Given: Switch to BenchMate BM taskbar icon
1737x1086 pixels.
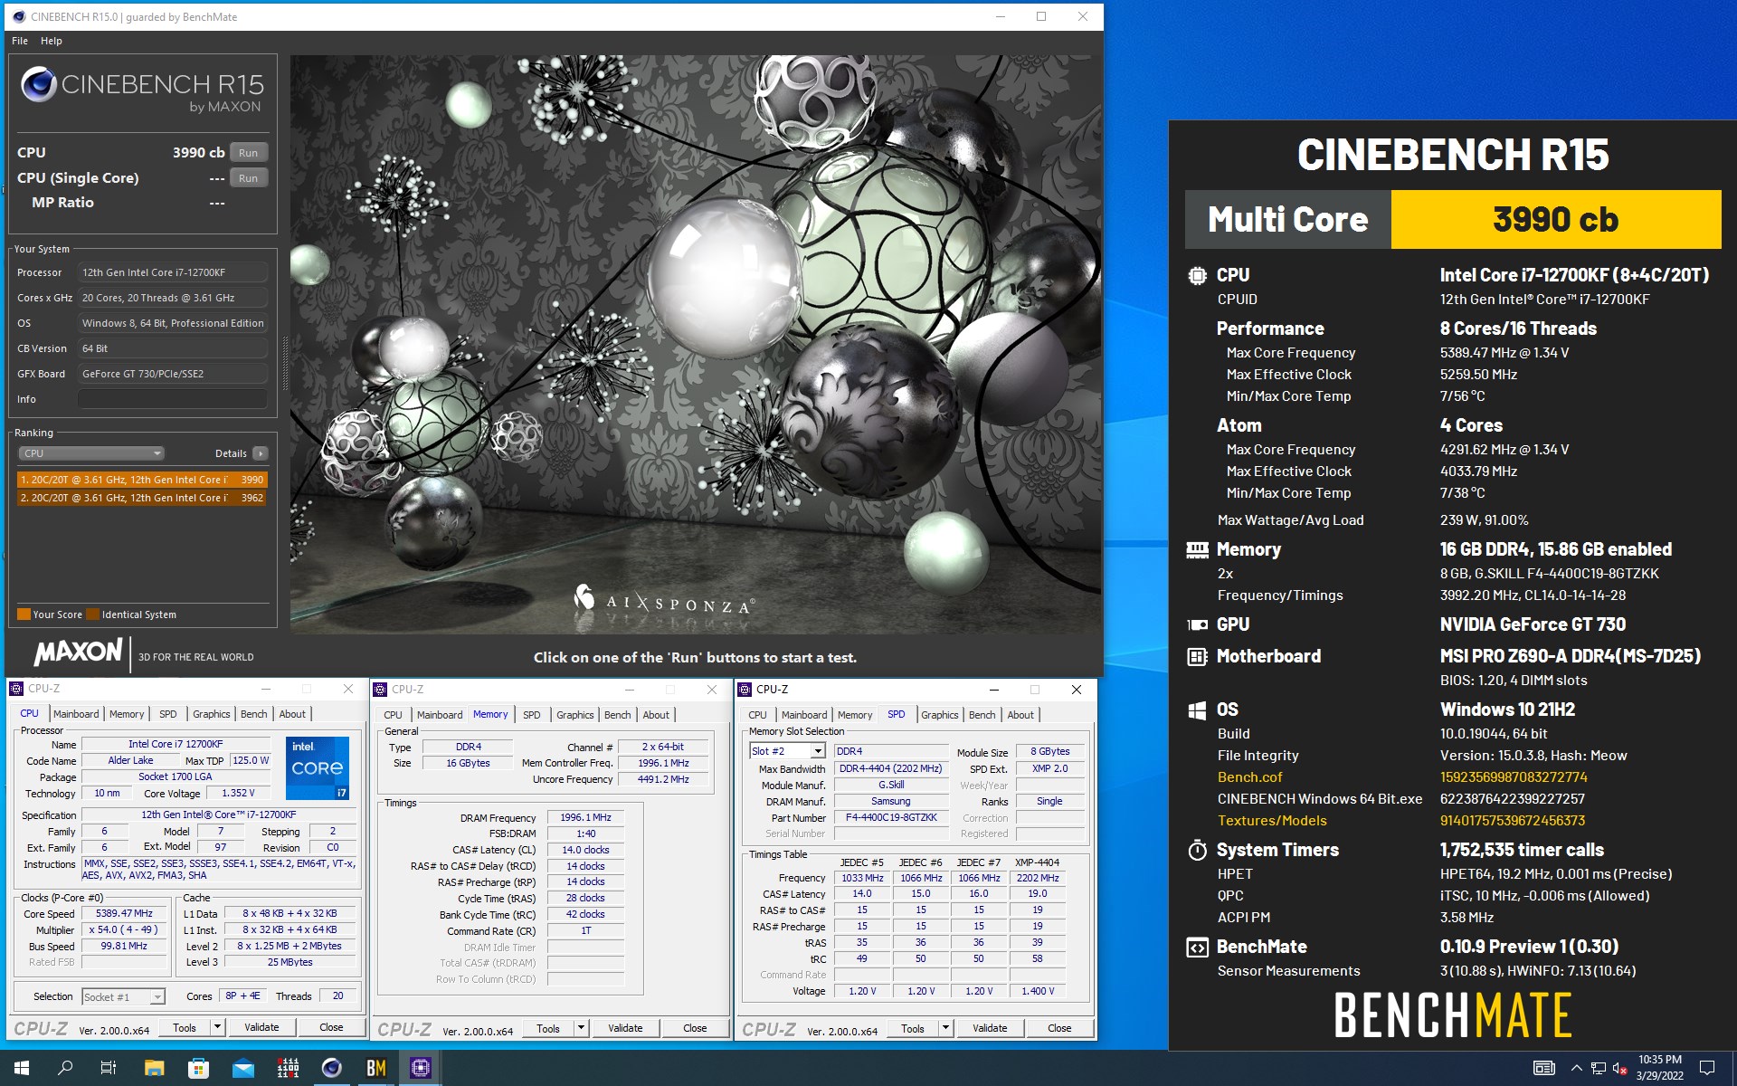Looking at the screenshot, I should click(x=376, y=1068).
